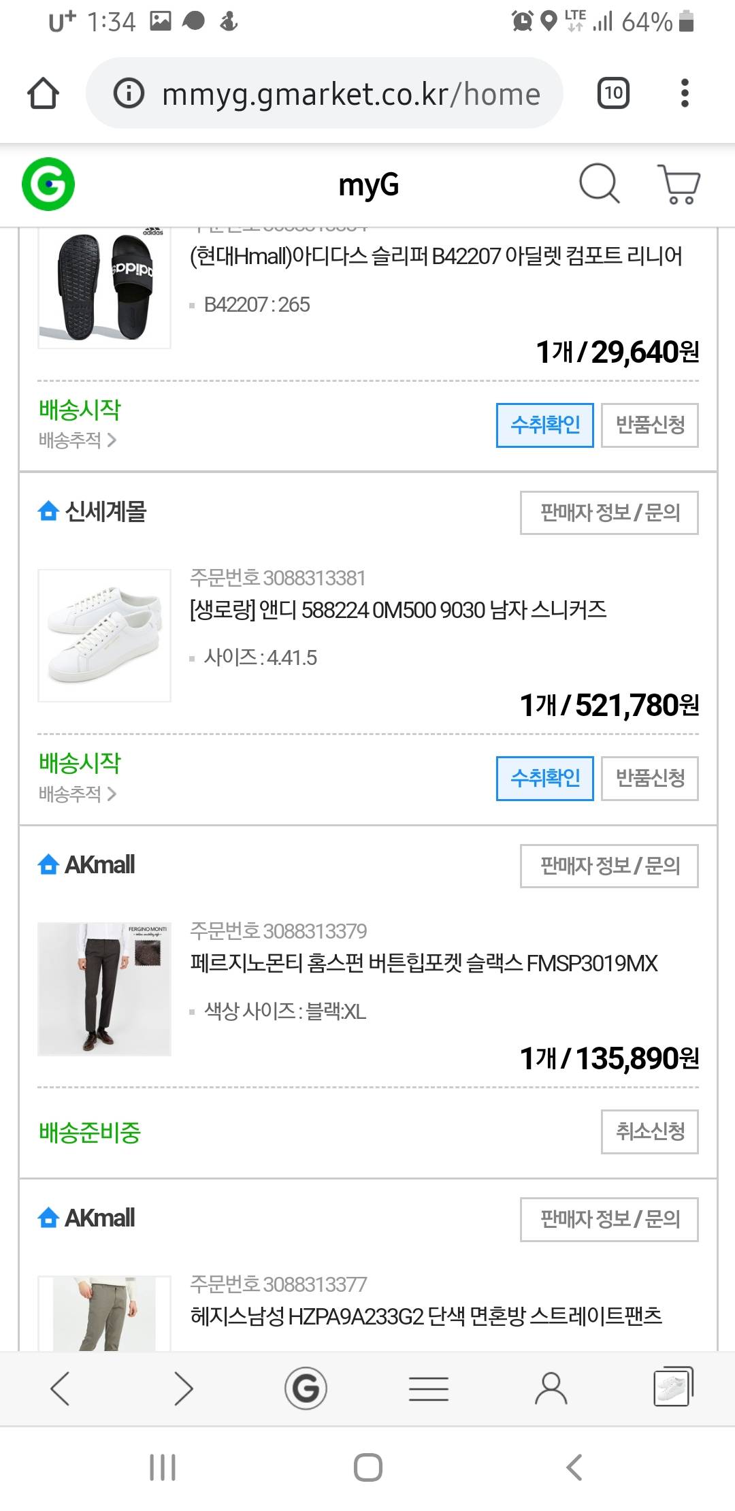Expand 배송추적 for the Adidas slippers order
735x1511 pixels.
(78, 440)
